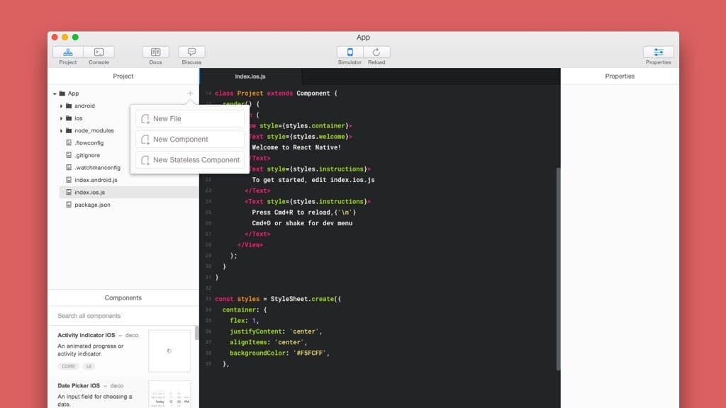The height and width of the screenshot is (408, 726).
Task: Expand the ios folder
Action: click(62, 118)
